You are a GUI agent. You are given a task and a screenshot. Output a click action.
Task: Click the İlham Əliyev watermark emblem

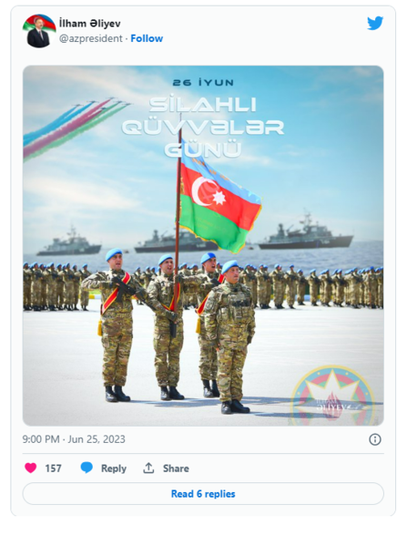coord(333,396)
